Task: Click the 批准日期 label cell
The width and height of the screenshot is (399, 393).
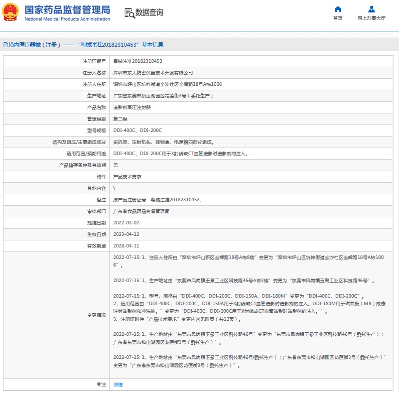Action: click(x=56, y=223)
